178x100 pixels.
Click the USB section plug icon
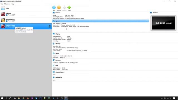pos(54,66)
